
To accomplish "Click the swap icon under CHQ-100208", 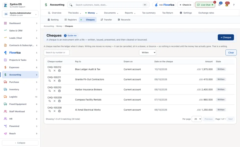I will [x=49, y=111].
